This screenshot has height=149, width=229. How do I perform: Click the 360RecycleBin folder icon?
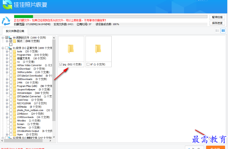tap(15, 72)
